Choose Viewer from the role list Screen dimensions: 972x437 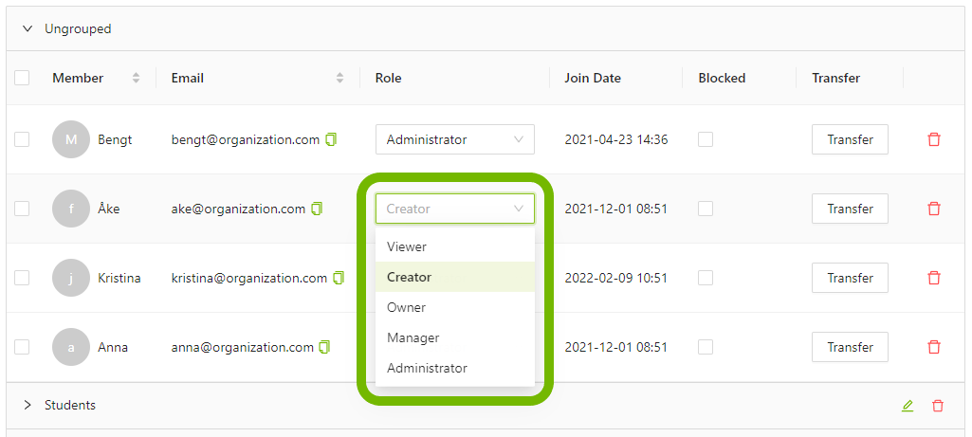(x=407, y=246)
